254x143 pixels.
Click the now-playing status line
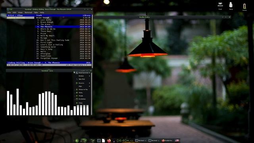point(49,63)
